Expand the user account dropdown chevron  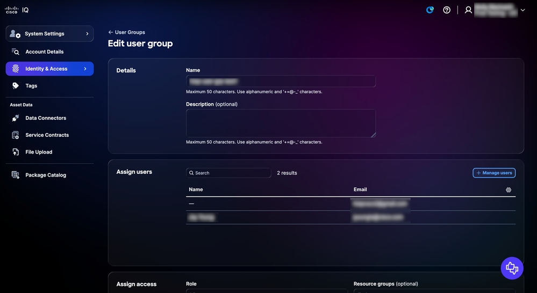[x=522, y=10]
